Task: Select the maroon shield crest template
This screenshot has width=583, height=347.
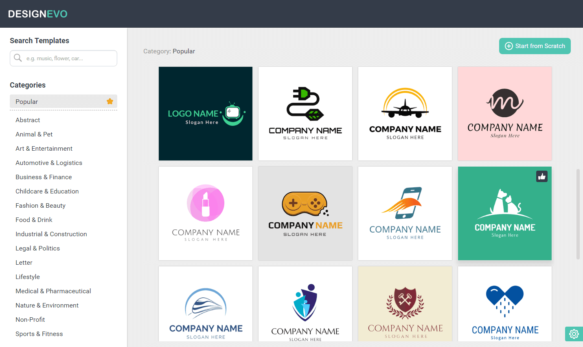Action: (405, 303)
